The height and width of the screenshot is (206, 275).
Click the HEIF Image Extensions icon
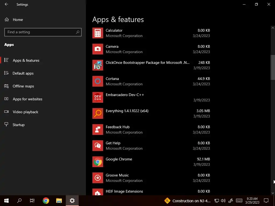(x=98, y=192)
